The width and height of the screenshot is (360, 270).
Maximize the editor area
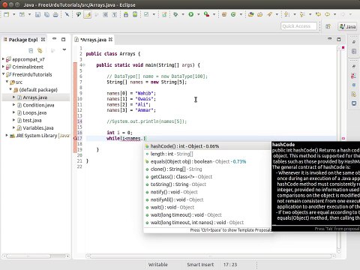pyautogui.click(x=339, y=39)
